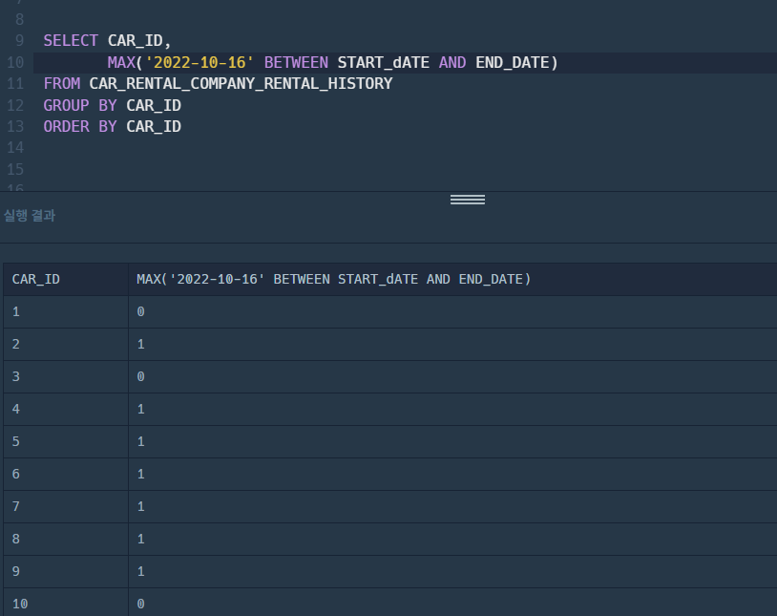
Task: Click START_dATE in the code editor
Action: (383, 62)
